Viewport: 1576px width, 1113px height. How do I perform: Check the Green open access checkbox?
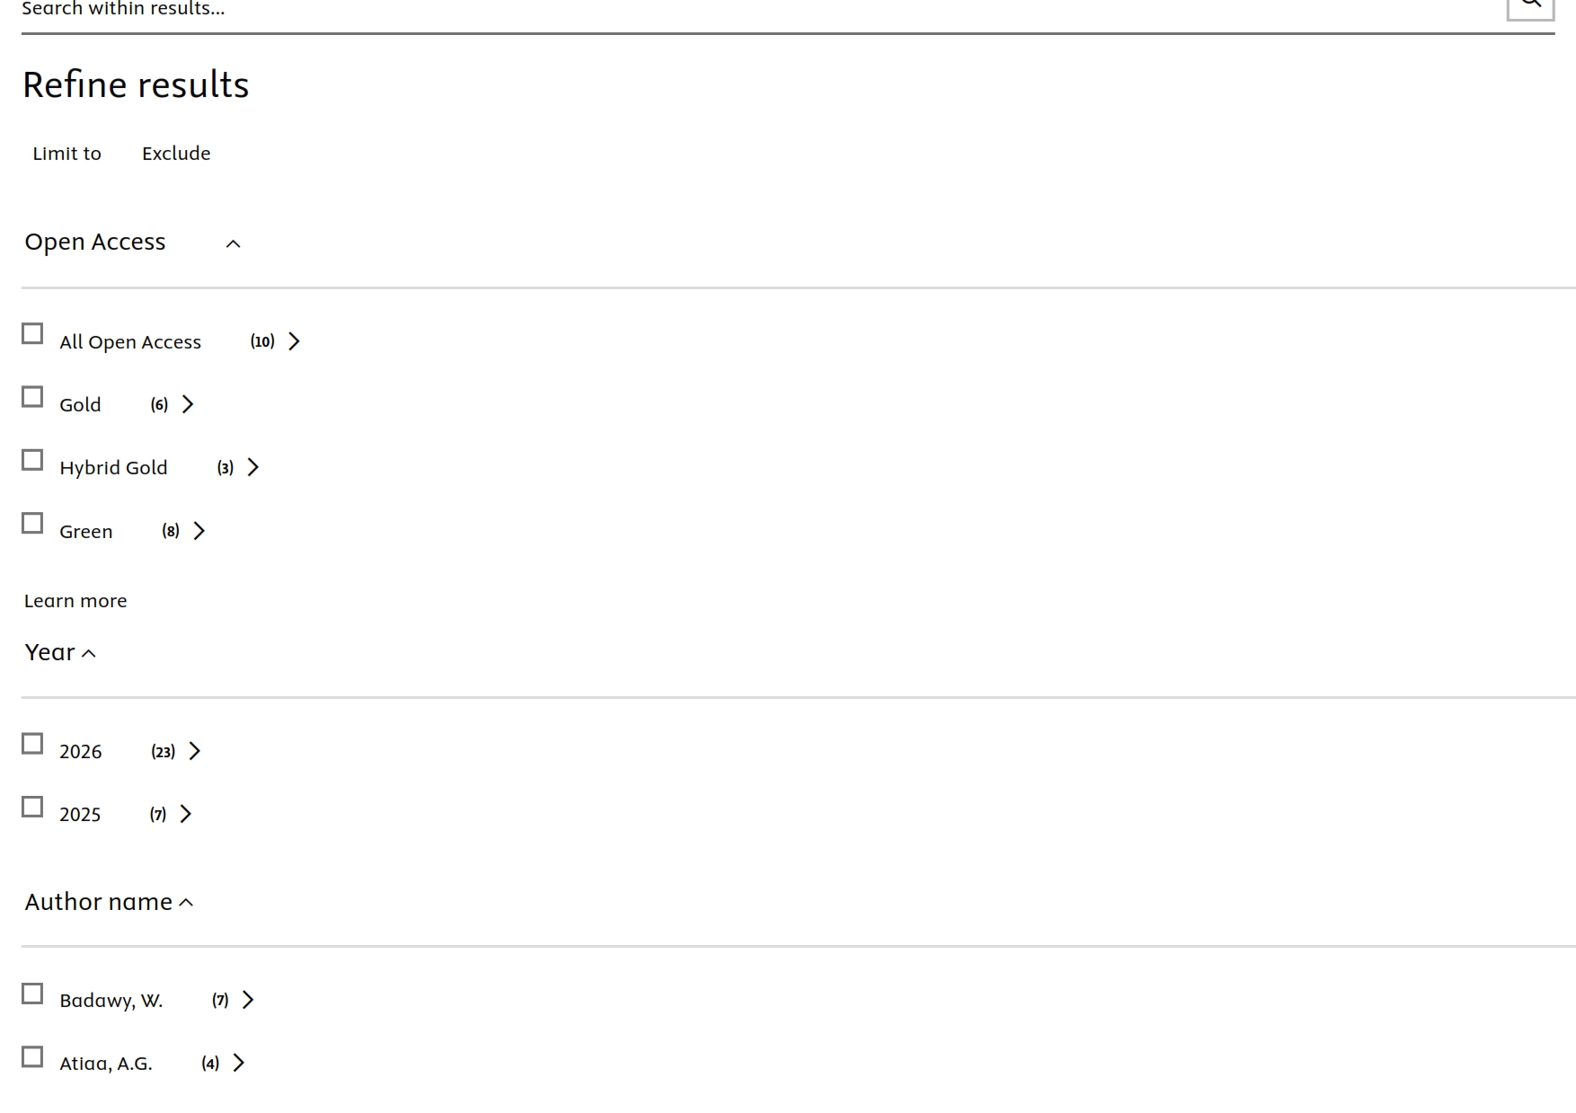(x=32, y=523)
